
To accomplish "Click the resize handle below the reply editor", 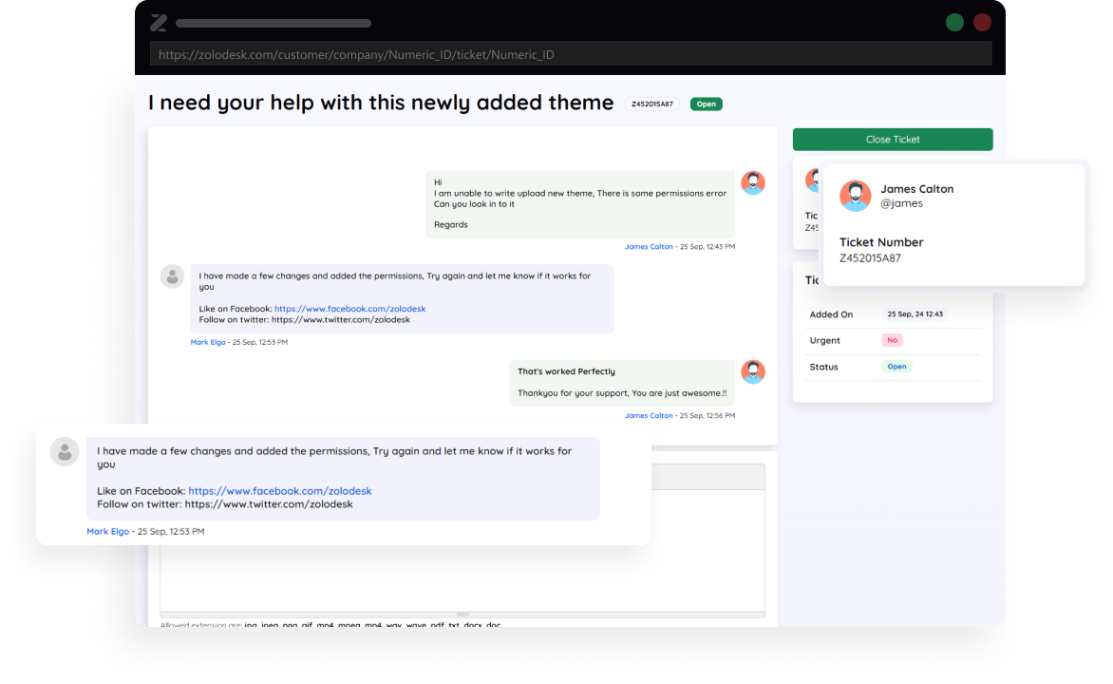I will [462, 615].
